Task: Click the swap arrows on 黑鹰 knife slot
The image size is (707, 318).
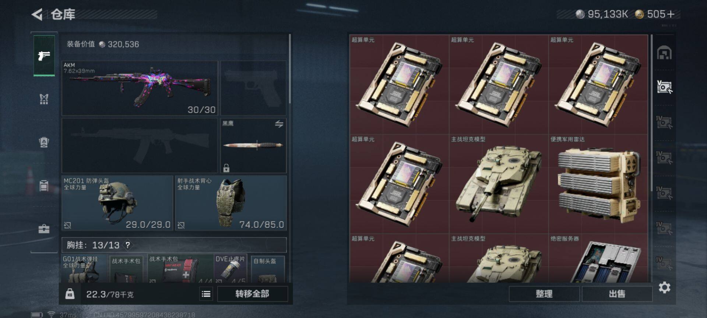Action: pyautogui.click(x=279, y=124)
